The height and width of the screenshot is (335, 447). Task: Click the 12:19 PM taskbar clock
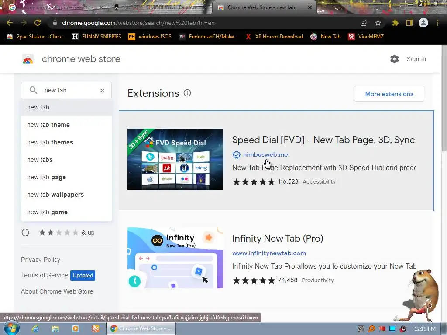pyautogui.click(x=425, y=329)
